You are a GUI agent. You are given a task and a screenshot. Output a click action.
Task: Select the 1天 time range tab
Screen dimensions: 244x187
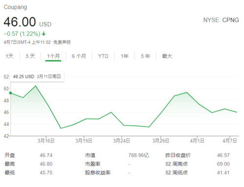(9, 56)
